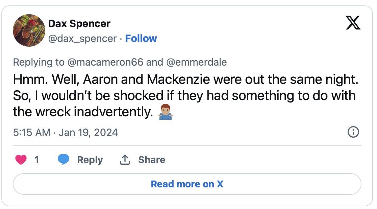Click the blue reply bubble icon
This screenshot has width=377, height=209.
click(x=64, y=160)
